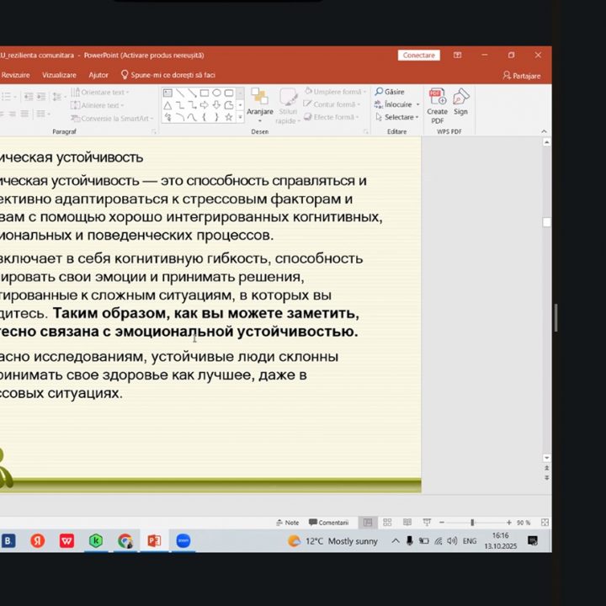Click the Găsire find tool
The height and width of the screenshot is (606, 606).
(391, 92)
